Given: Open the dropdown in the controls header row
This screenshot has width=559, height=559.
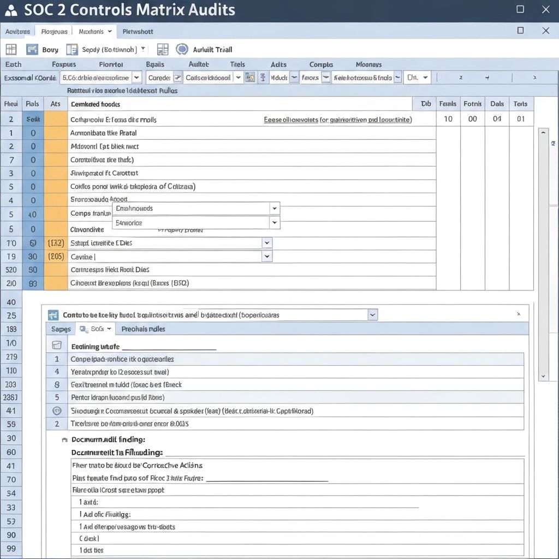Looking at the screenshot, I should (x=373, y=314).
